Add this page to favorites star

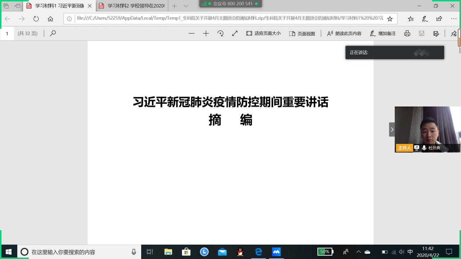tap(390, 19)
